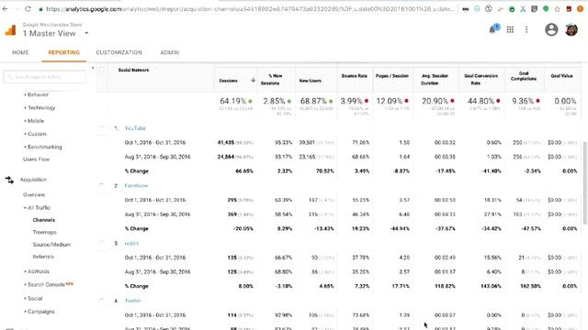Click the page vertical scrollbar

click(584, 183)
